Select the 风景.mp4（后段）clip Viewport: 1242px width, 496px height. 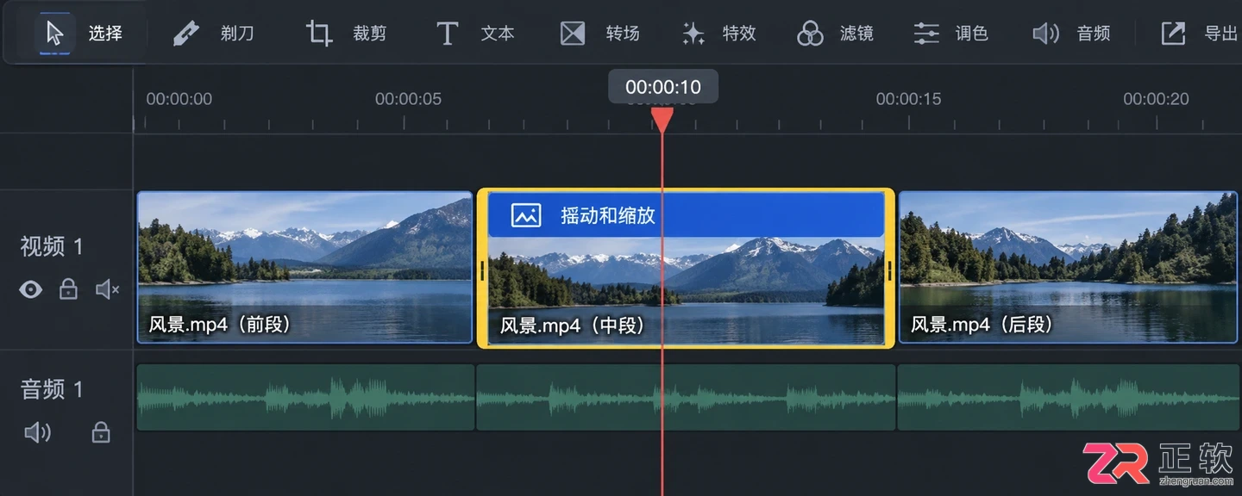point(1068,267)
